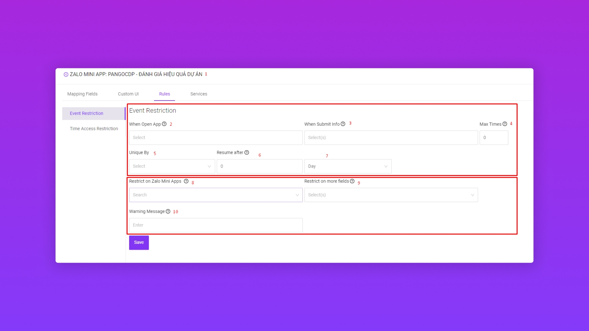Image resolution: width=589 pixels, height=331 pixels.
Task: Open the Unique By dropdown
Action: coord(172,166)
